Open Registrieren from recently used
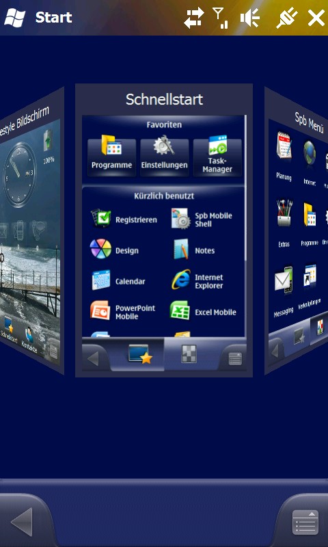 pyautogui.click(x=124, y=219)
